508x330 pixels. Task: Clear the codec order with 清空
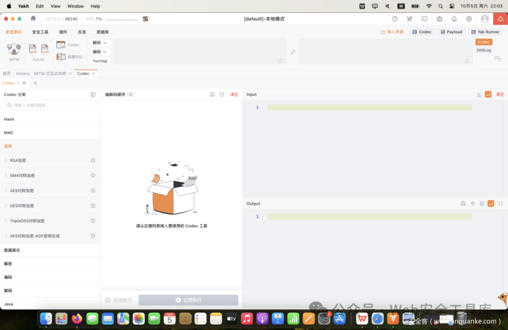pyautogui.click(x=234, y=94)
